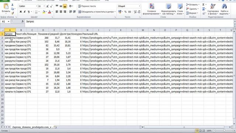
Task: Click the Paste clipboard icon
Action: 6,6
